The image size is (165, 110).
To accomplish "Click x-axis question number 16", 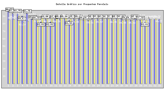I will pyautogui.click(x=79, y=86).
